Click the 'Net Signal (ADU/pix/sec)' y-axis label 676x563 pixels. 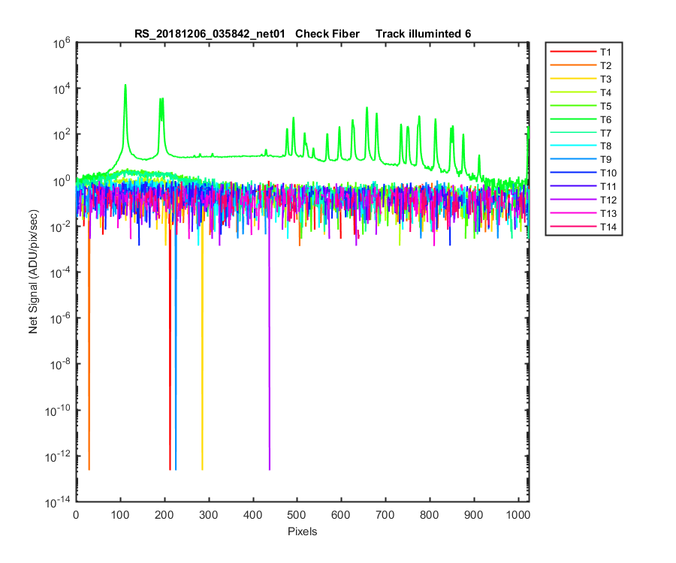[33, 272]
